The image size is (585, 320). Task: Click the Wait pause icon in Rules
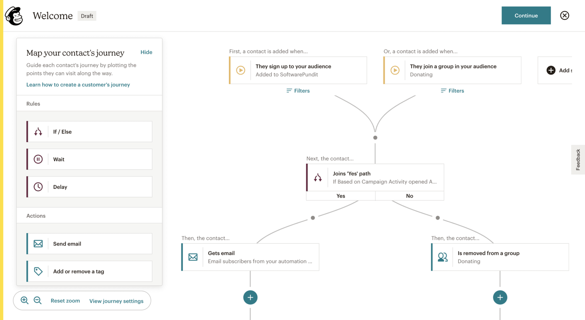(x=38, y=159)
